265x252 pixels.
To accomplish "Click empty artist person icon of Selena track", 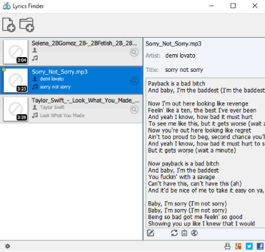I will click(35, 50).
